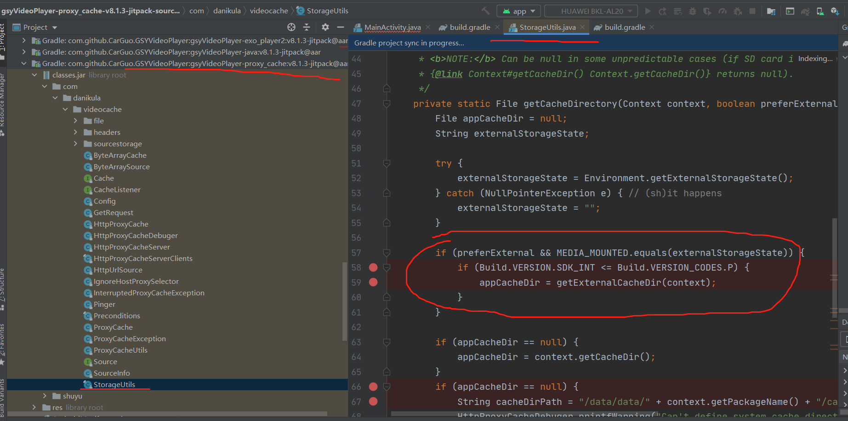The width and height of the screenshot is (848, 421).
Task: Open Project Structure settings icon
Action: pyautogui.click(x=771, y=11)
